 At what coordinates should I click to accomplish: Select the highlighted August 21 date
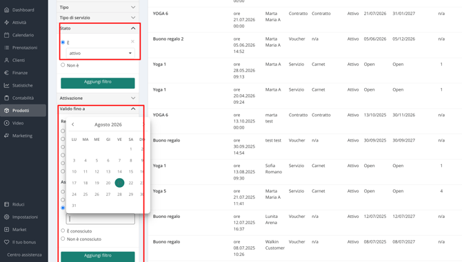tap(119, 183)
